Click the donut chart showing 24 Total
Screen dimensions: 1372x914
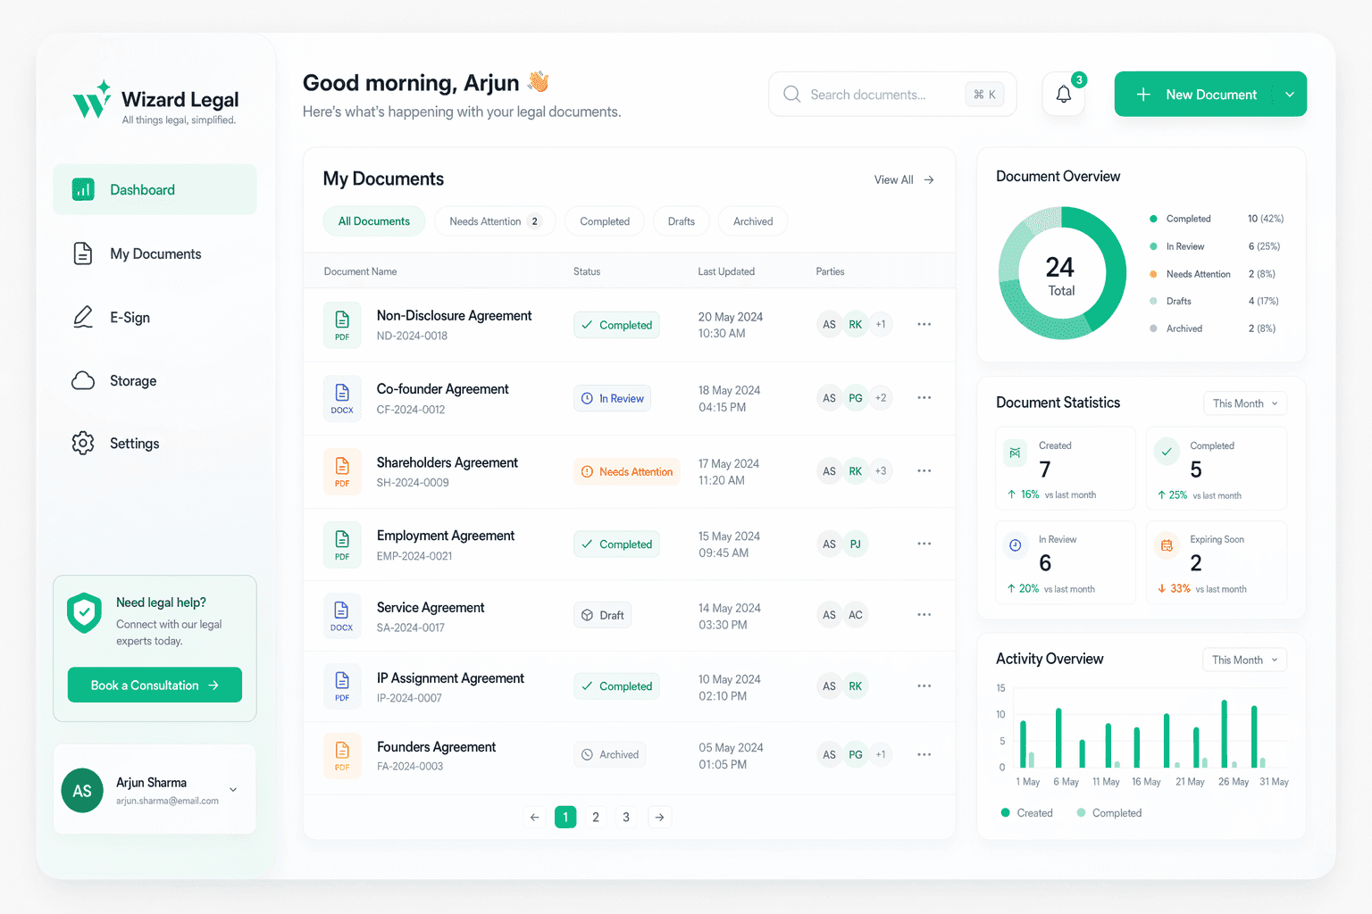point(1061,273)
